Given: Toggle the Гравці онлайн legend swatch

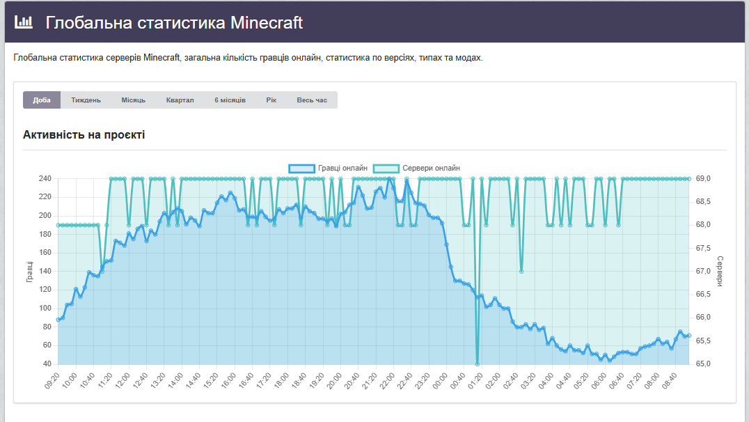Looking at the screenshot, I should click(301, 169).
